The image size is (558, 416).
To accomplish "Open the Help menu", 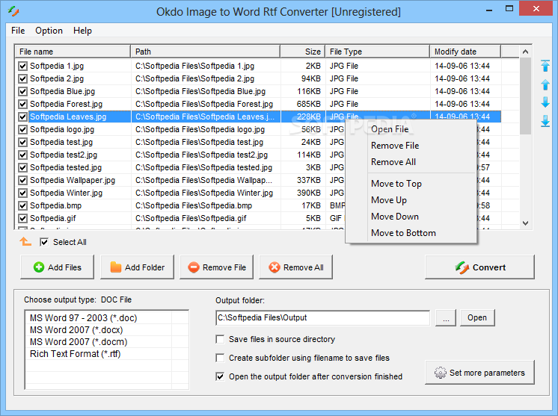I will (x=82, y=31).
